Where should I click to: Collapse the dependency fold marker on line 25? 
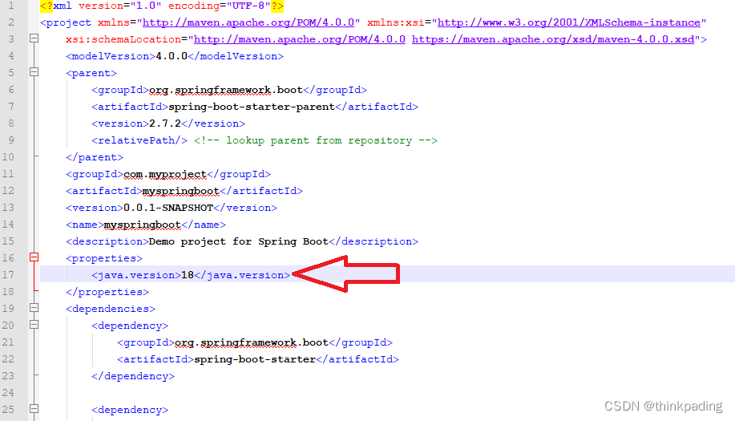(34, 409)
